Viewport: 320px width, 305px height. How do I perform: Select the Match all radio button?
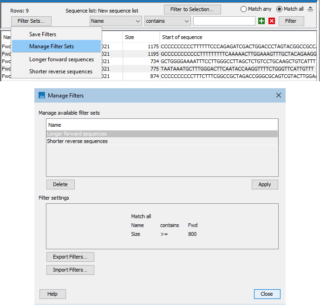point(279,9)
